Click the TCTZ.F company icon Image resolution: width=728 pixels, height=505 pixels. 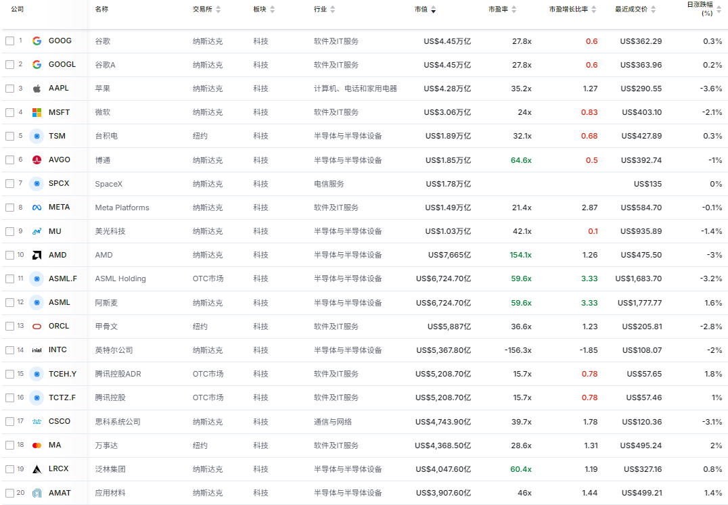[37, 398]
